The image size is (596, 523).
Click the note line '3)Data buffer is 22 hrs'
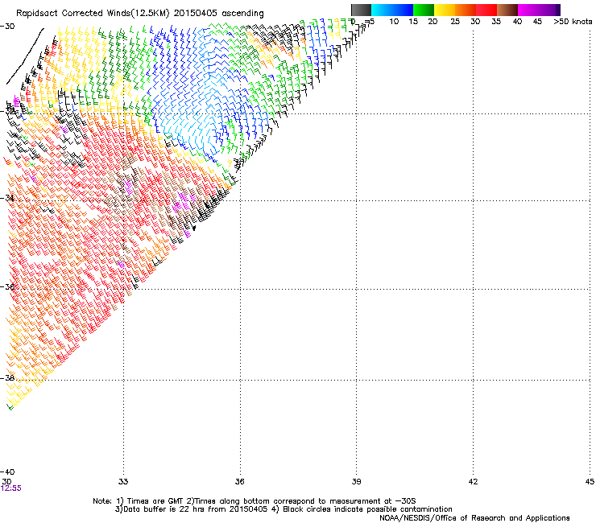pos(284,509)
